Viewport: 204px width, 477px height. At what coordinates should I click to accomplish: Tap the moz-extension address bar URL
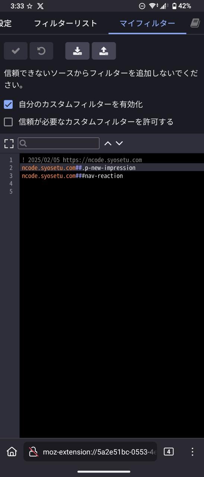coord(100,452)
